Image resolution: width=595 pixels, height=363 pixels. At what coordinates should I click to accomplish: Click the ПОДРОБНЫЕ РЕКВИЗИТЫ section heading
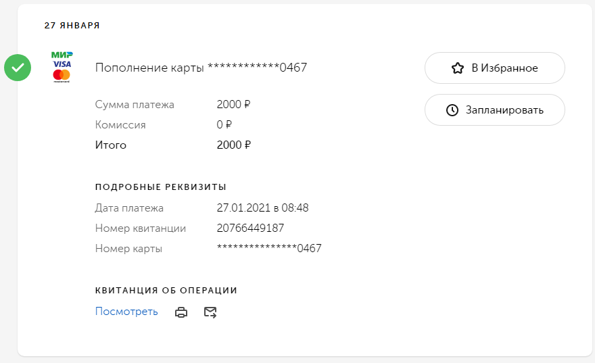[160, 187]
